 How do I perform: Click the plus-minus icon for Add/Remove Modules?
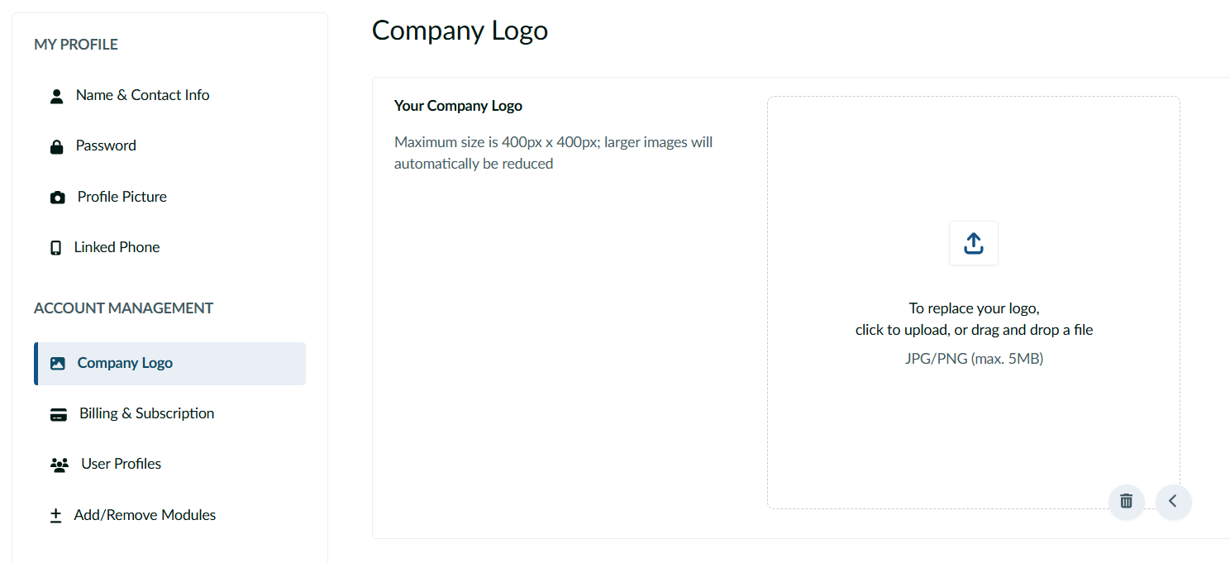(55, 516)
